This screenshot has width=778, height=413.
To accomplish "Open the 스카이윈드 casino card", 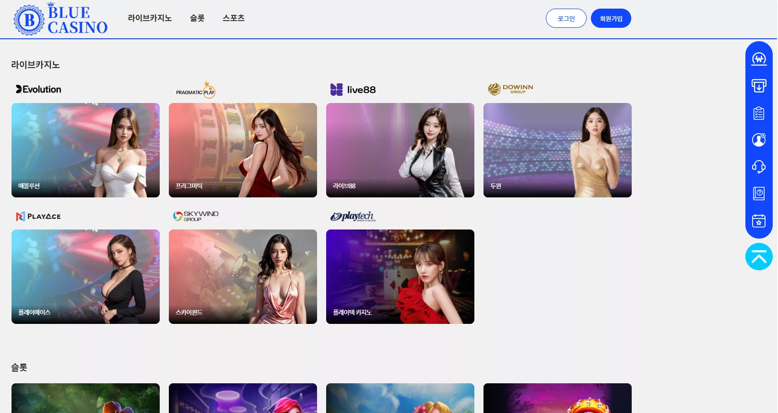I will pos(243,276).
